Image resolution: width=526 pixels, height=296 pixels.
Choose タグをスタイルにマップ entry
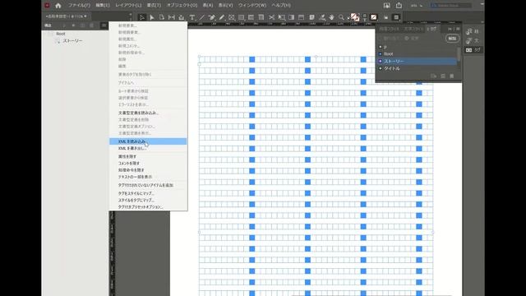(148, 193)
